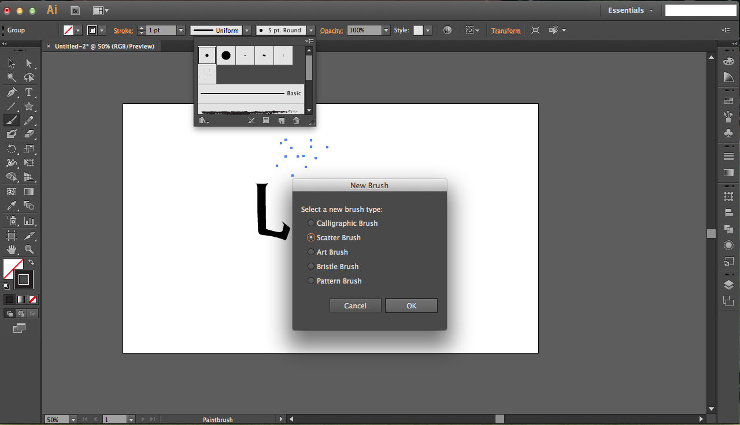Open the Essentials workspace switcher
Screen dimensions: 740x425
[x=631, y=10]
